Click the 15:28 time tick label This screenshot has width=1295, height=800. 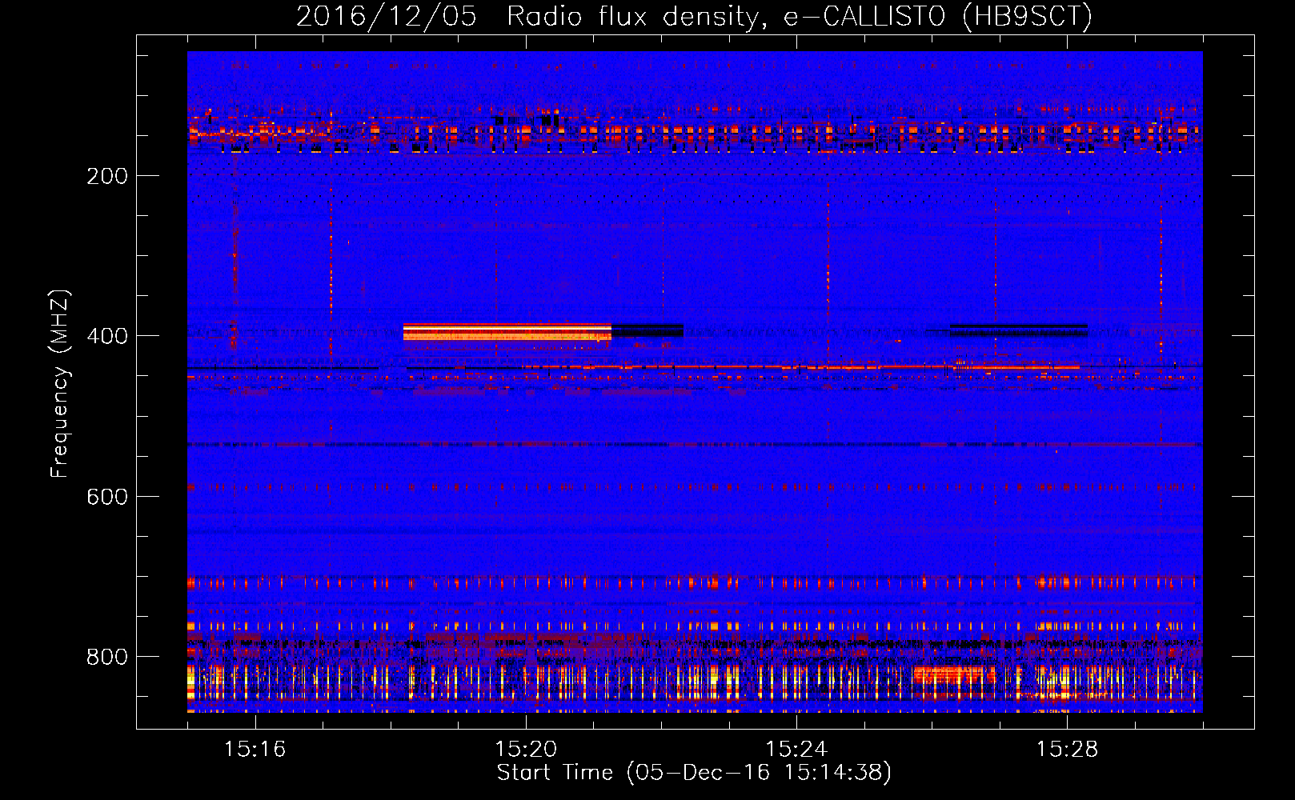pyautogui.click(x=1067, y=750)
